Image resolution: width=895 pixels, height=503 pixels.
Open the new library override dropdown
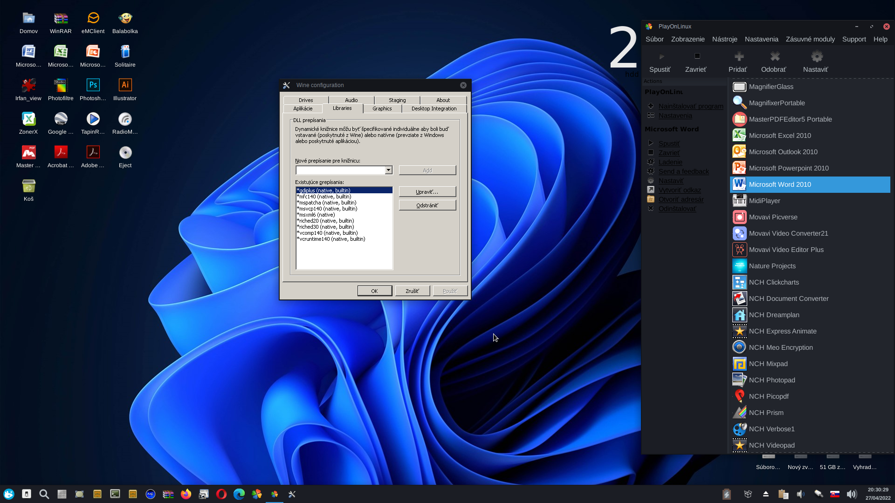(388, 170)
